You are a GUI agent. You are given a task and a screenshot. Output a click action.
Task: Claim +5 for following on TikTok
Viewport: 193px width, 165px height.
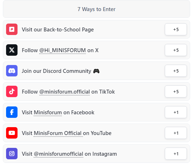click(176, 91)
